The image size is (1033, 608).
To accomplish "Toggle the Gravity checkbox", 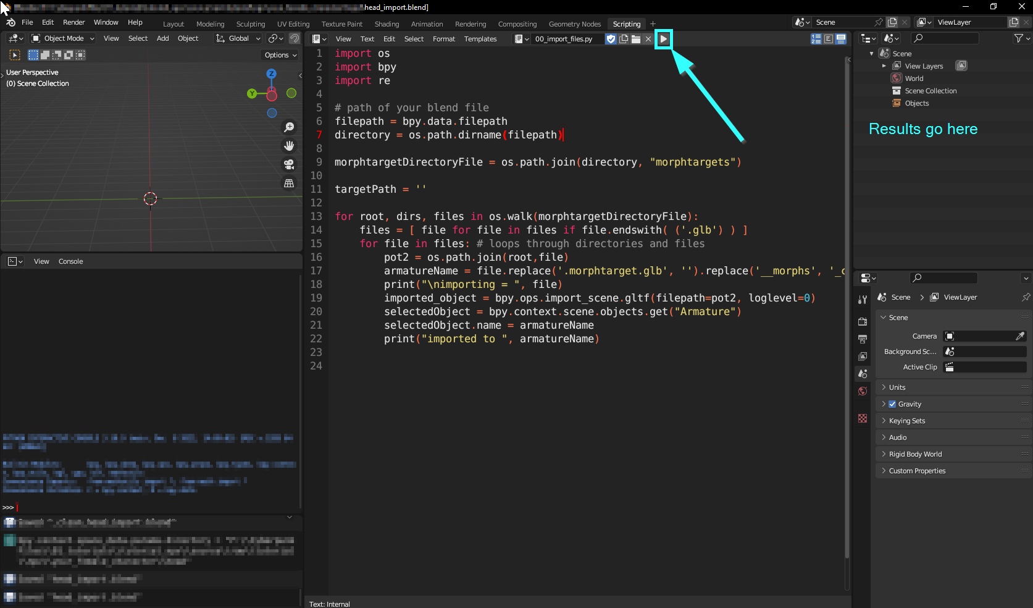I will point(892,404).
